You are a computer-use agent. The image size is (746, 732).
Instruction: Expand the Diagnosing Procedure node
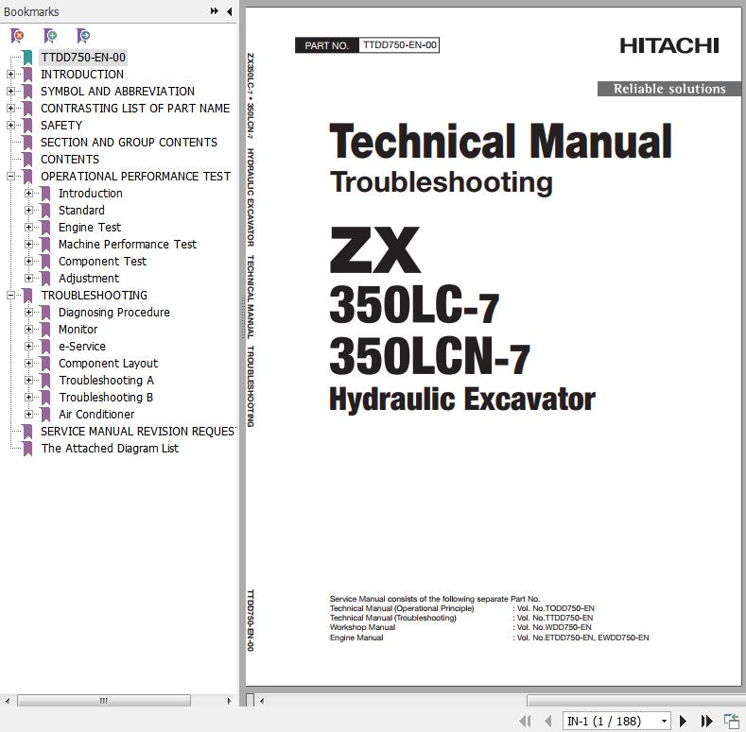(28, 313)
